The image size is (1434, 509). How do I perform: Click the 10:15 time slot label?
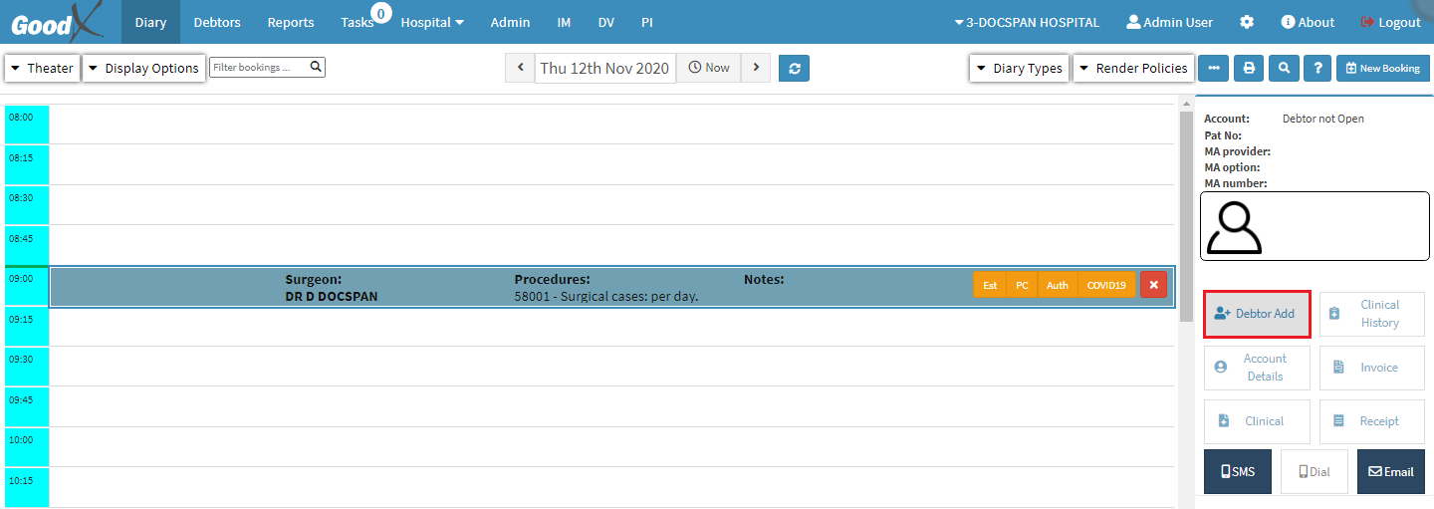click(x=27, y=487)
